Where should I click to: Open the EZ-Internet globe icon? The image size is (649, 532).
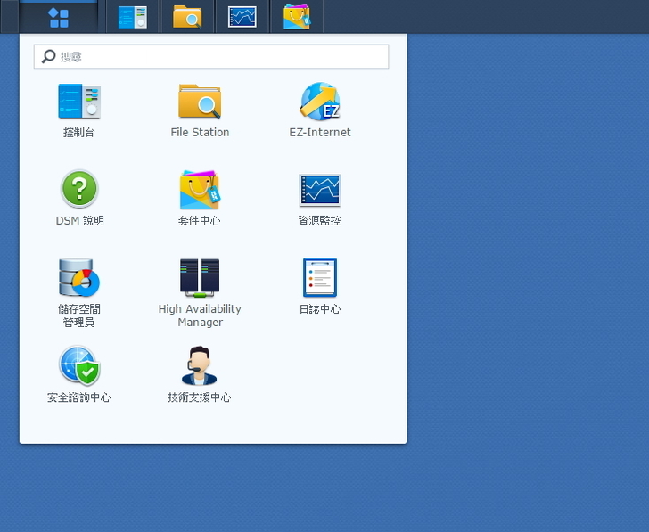click(x=319, y=102)
